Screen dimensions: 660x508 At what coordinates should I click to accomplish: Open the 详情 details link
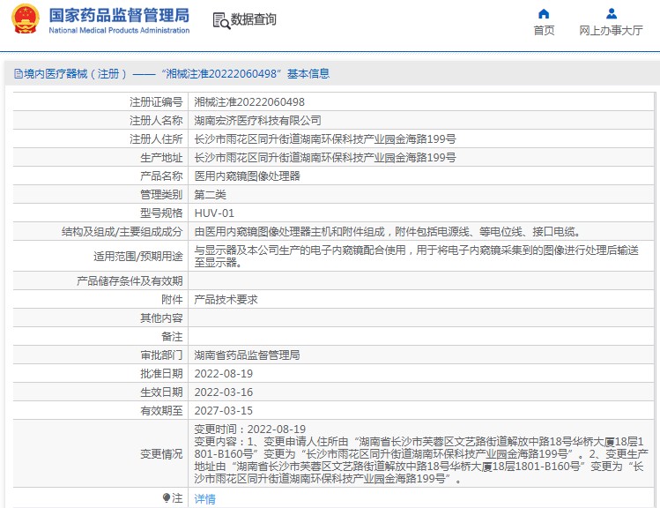(x=205, y=498)
